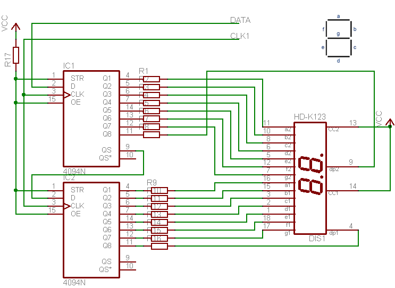Viewport: 395px width, 288px height.
Task: Click the lower digit in HD-K123 display
Action: (311, 187)
